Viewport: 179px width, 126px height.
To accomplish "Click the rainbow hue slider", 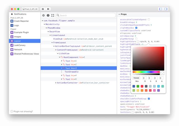I will (x=146, y=72).
